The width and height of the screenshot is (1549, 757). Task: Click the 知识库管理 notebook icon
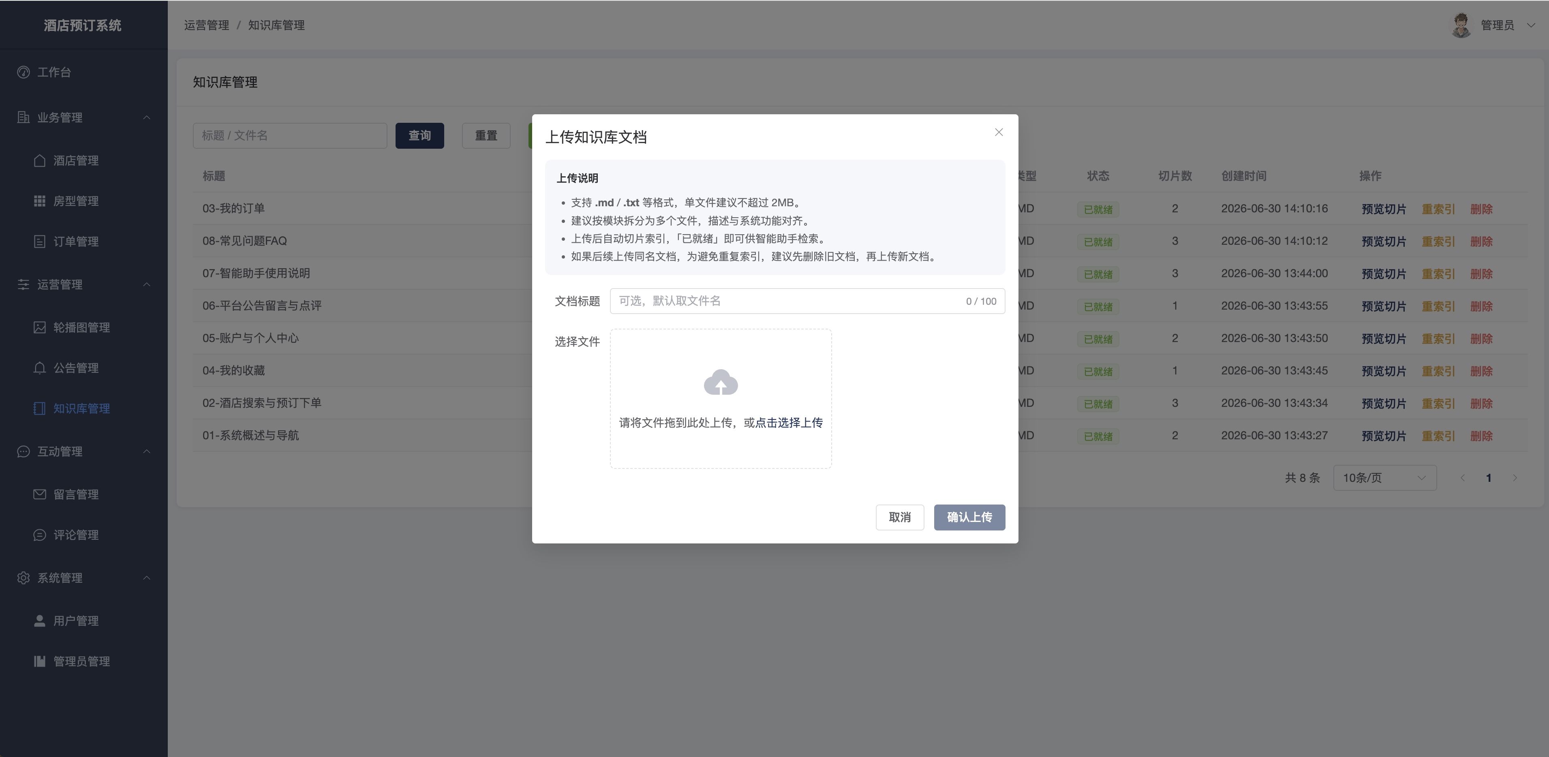[x=40, y=408]
